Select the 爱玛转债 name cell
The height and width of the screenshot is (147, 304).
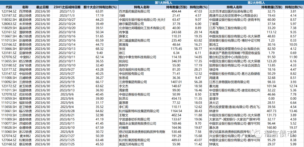[x=25, y=49]
